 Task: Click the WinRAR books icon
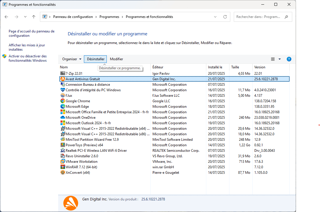click(63, 167)
